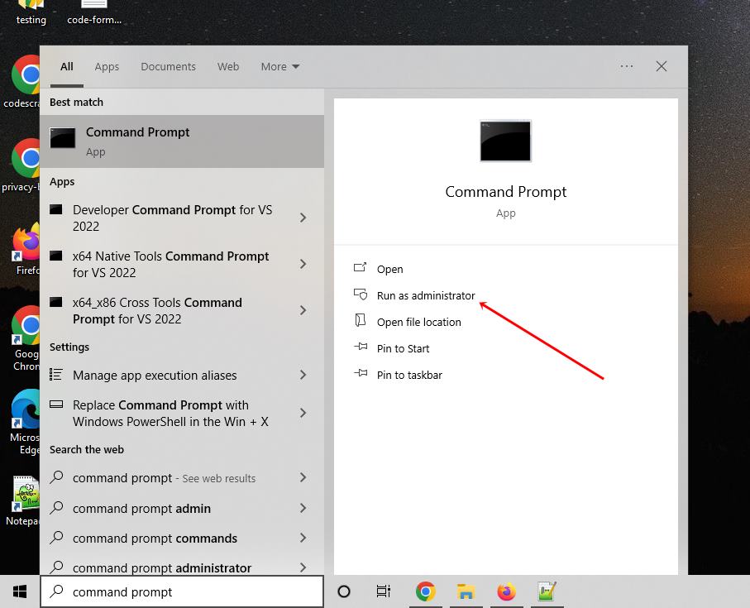Image resolution: width=750 pixels, height=608 pixels.
Task: Open the testing folder on desktop
Action: [31, 10]
